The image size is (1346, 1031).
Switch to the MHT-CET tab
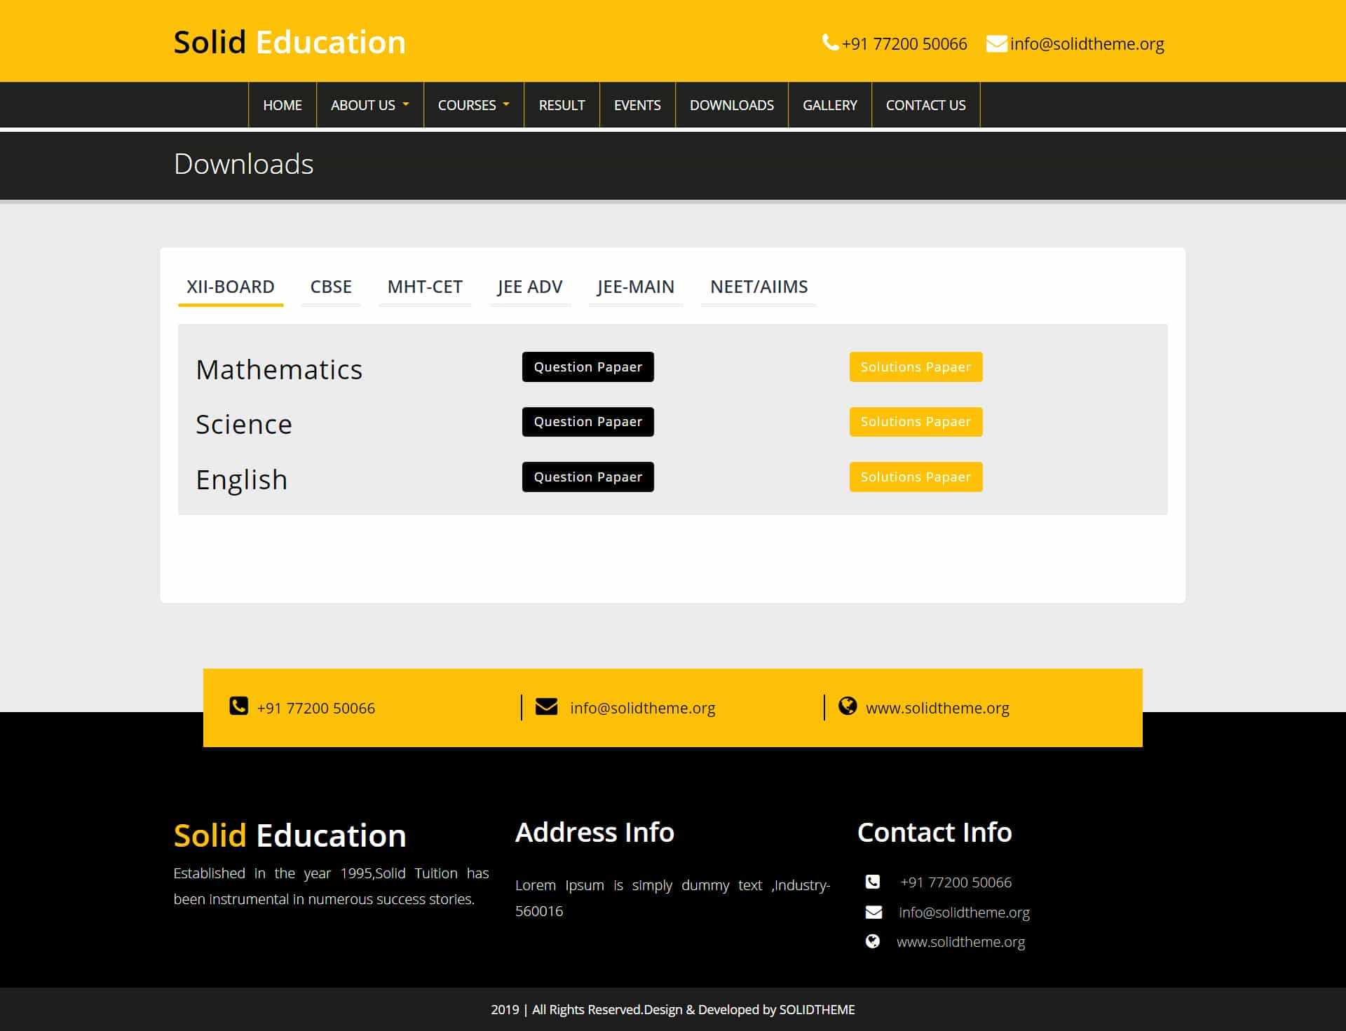[x=425, y=287]
